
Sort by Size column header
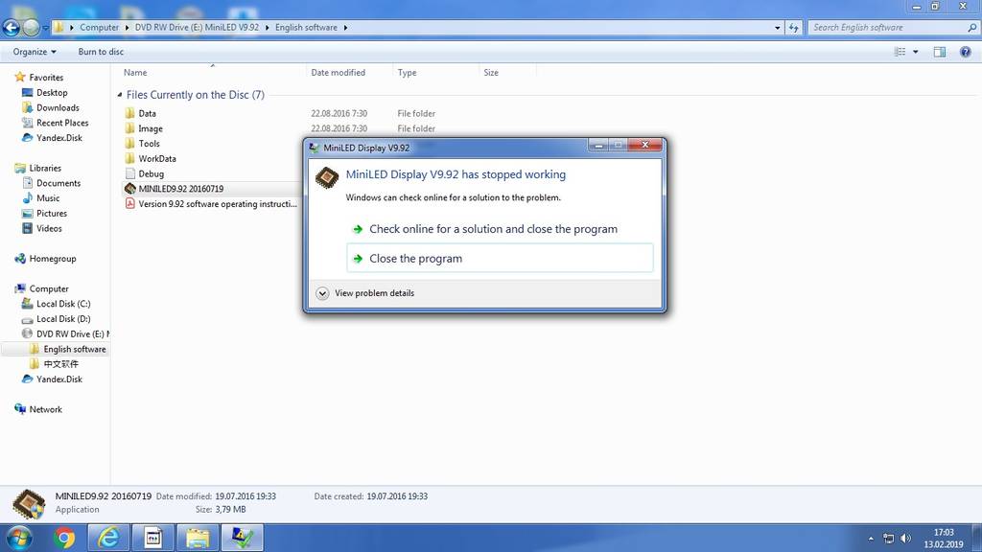(491, 73)
